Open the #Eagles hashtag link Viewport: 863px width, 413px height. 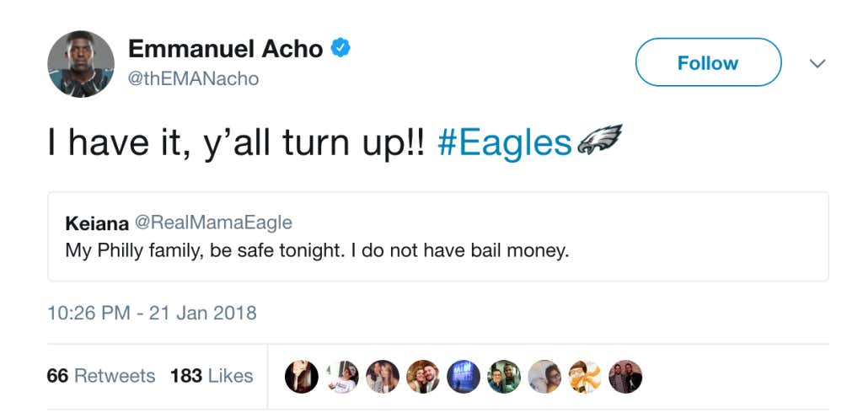[505, 142]
